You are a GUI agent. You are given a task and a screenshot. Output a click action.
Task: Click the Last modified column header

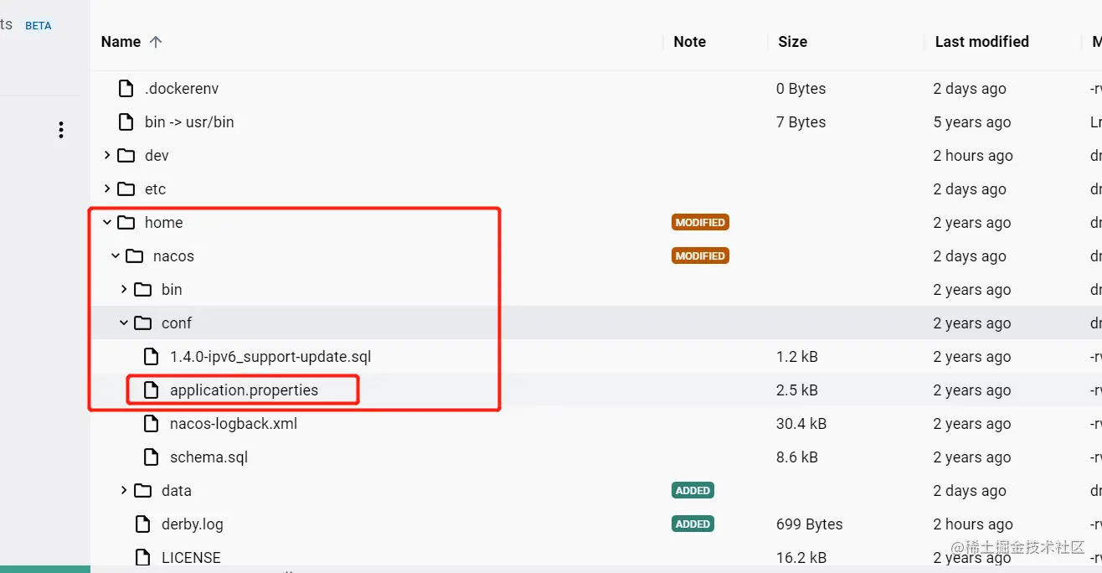tap(981, 42)
